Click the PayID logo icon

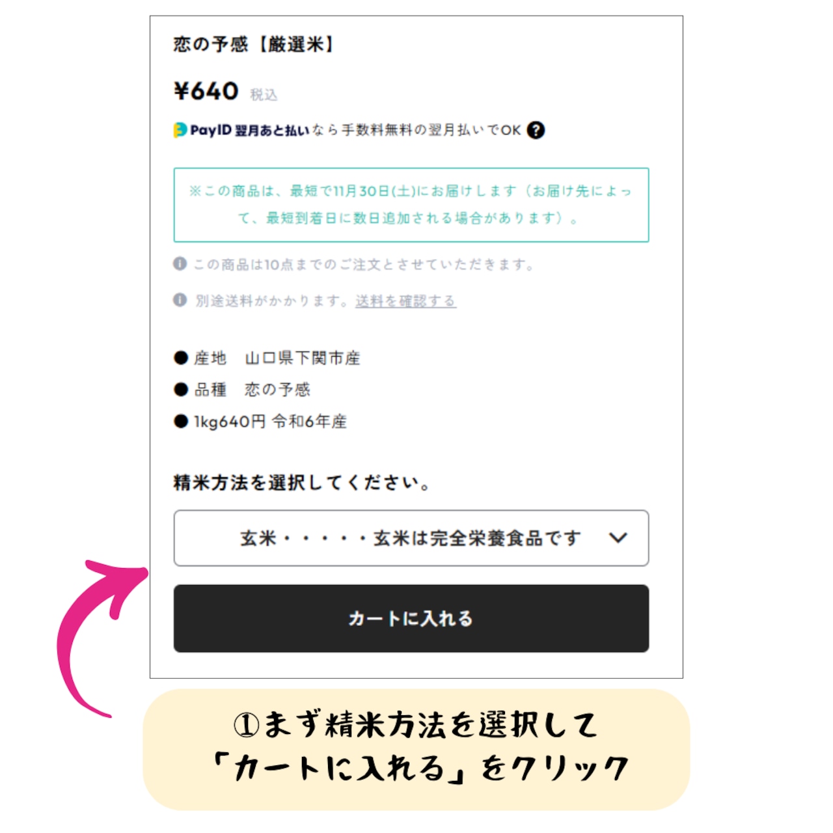180,130
